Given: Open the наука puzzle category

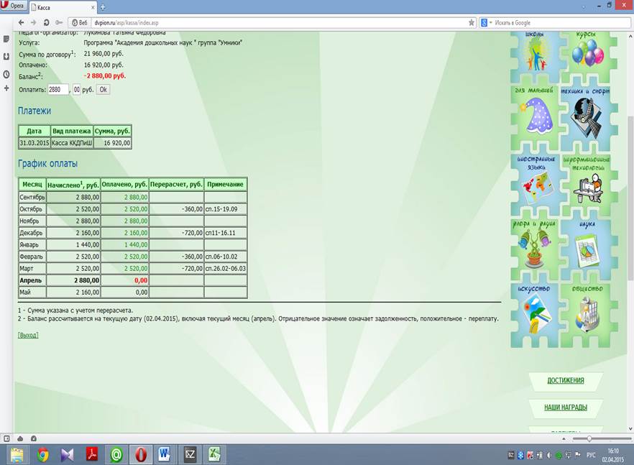Looking at the screenshot, I should coord(588,249).
